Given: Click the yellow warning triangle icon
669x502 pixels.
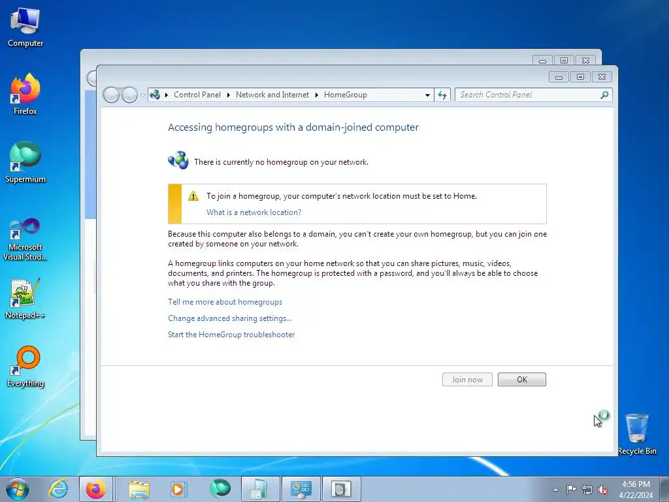Looking at the screenshot, I should pyautogui.click(x=193, y=196).
